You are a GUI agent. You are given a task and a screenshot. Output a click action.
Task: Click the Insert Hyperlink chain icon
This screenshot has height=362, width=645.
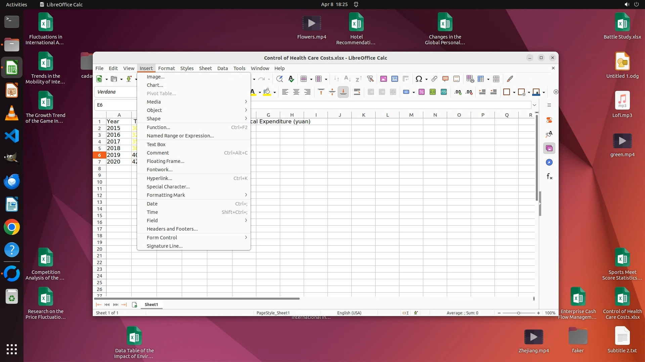coord(434,79)
